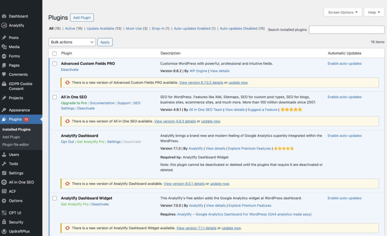Click Suggest a Feature link
The width and height of the screenshot is (387, 236).
(262, 110)
